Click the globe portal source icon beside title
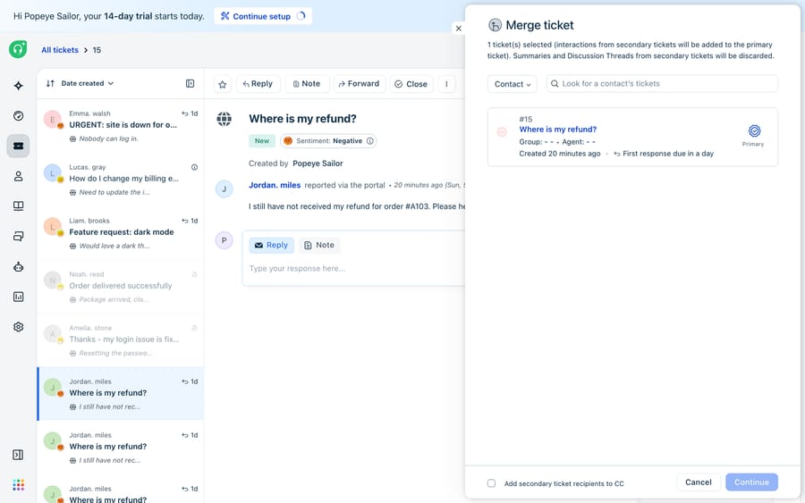The height and width of the screenshot is (503, 805). [x=224, y=119]
